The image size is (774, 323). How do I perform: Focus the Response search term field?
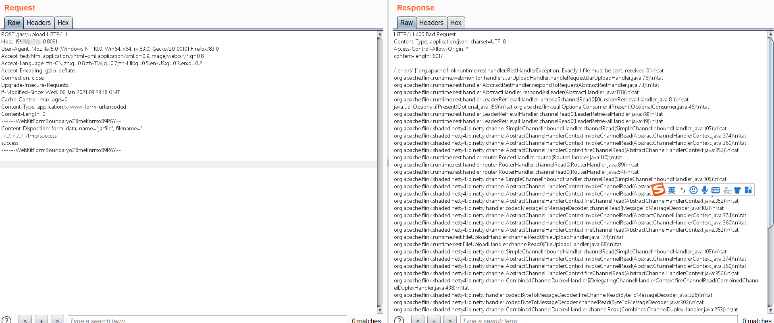(599, 320)
